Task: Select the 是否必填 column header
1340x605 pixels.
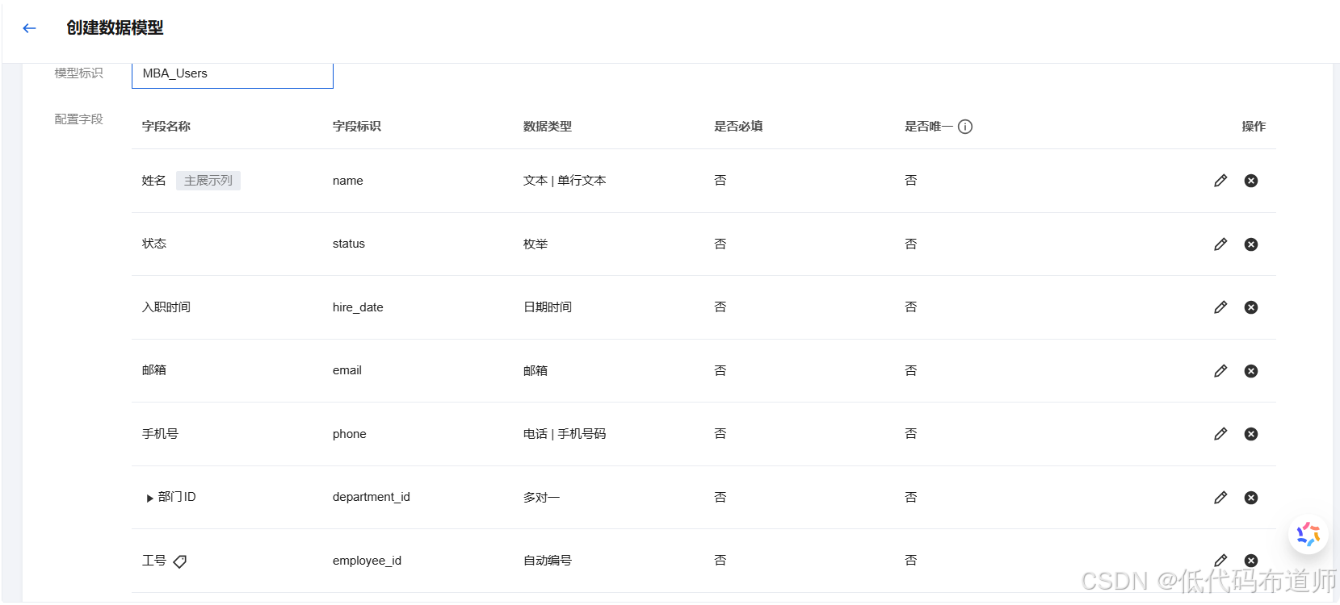Action: 738,127
